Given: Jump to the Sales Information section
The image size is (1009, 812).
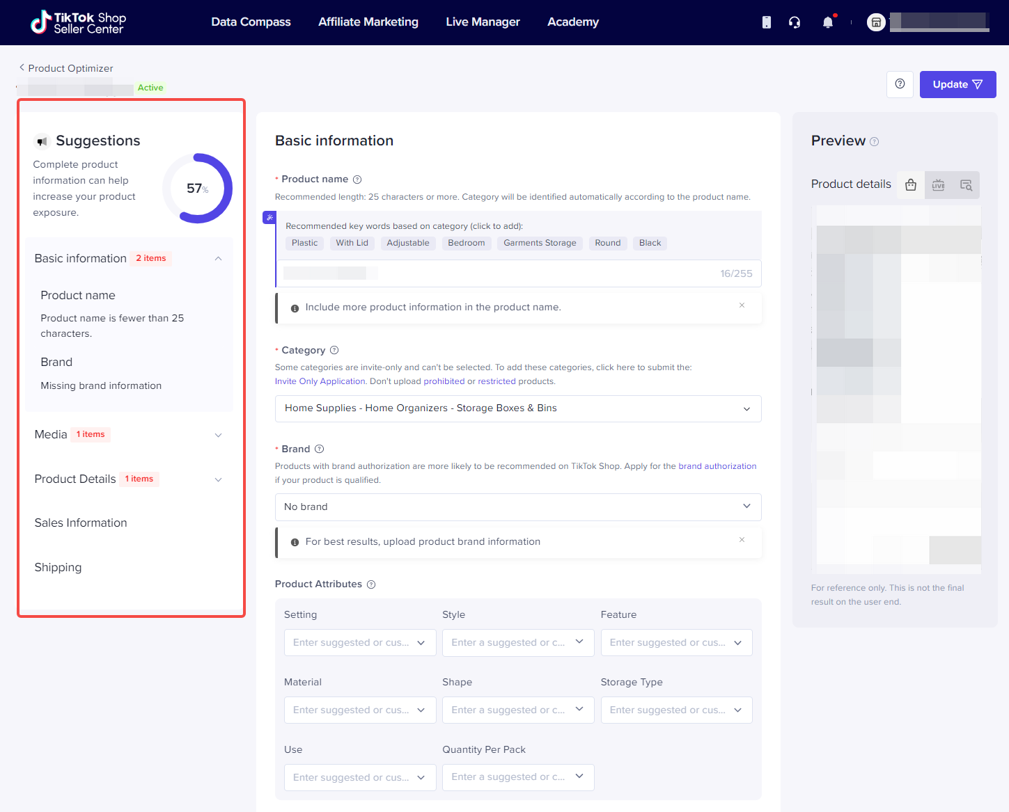Looking at the screenshot, I should [x=81, y=523].
